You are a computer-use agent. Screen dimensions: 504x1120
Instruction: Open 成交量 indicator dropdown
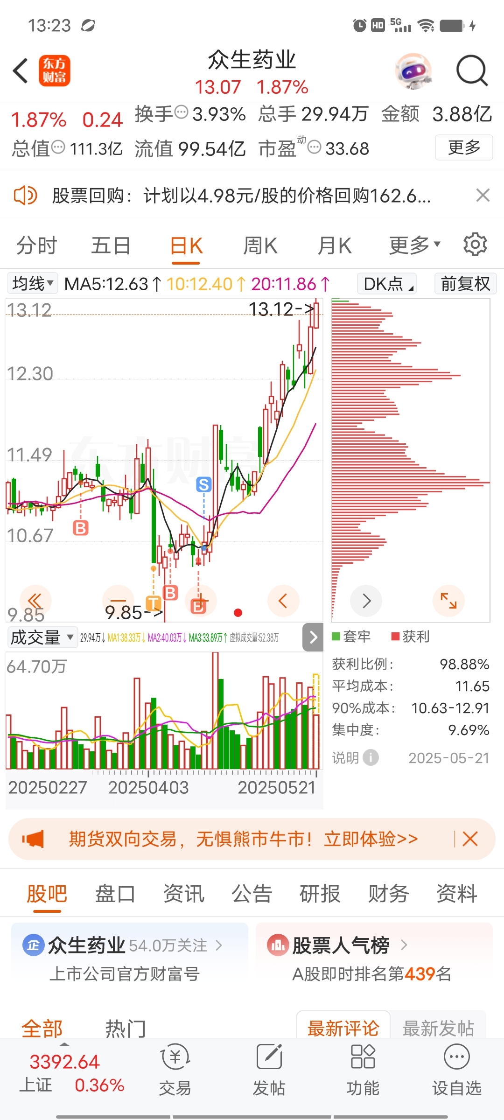(x=42, y=637)
